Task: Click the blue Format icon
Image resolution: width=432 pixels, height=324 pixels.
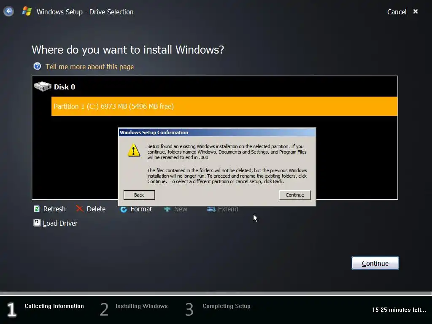Action: (x=124, y=209)
